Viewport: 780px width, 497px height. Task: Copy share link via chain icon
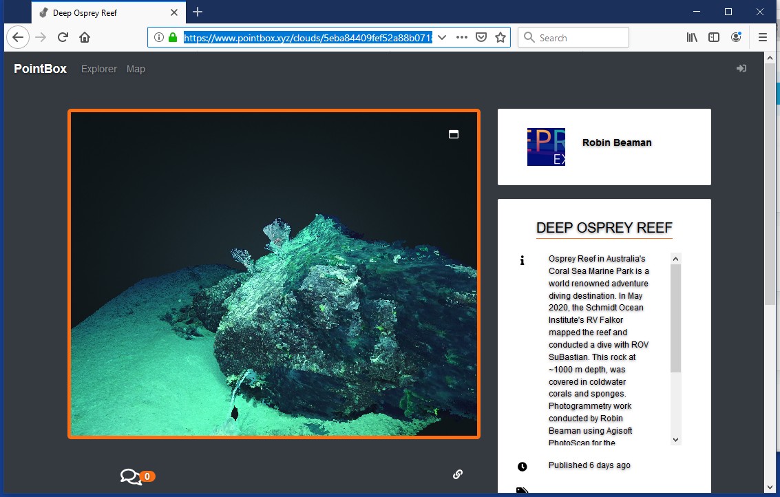[458, 474]
